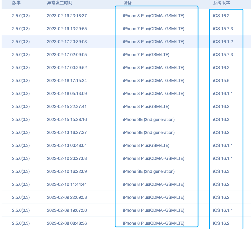The image size is (251, 229).
Task: Click iPhone SE cell in 16:22:09 row
Action: 149,171
